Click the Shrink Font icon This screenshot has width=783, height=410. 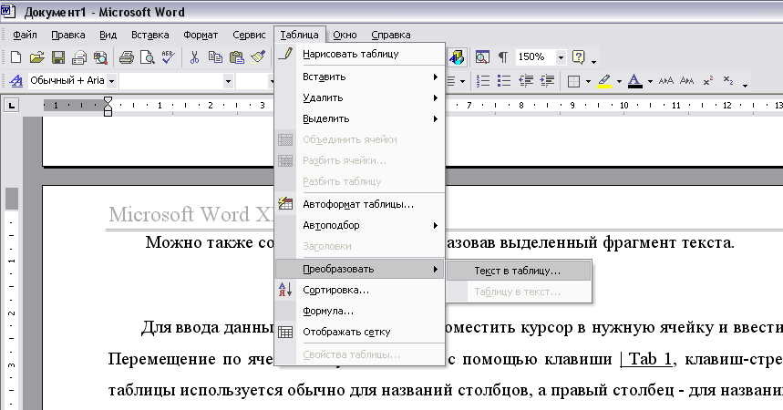(x=686, y=80)
